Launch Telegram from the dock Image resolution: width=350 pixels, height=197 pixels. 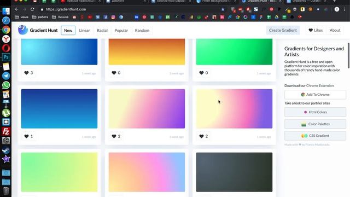click(x=6, y=76)
